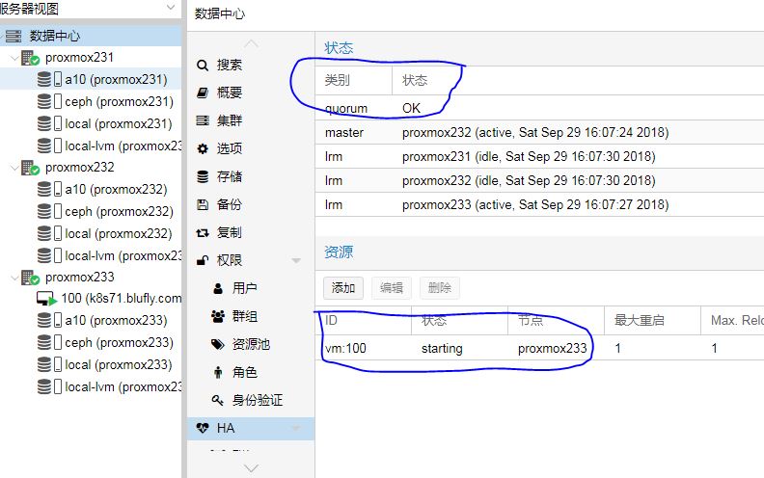Screen dimensions: 764x478
Task: Click the proxmox233 server icon
Action: pyautogui.click(x=30, y=278)
